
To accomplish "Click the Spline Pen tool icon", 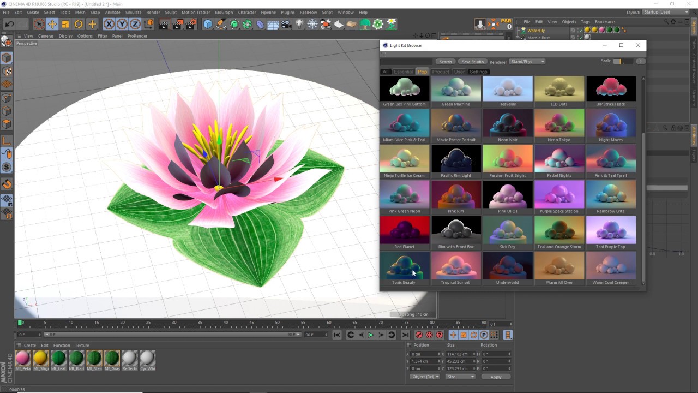I will click(221, 24).
